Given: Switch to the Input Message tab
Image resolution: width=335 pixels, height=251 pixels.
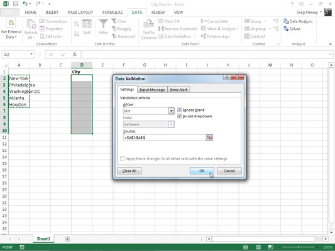Looking at the screenshot, I should (x=152, y=90).
